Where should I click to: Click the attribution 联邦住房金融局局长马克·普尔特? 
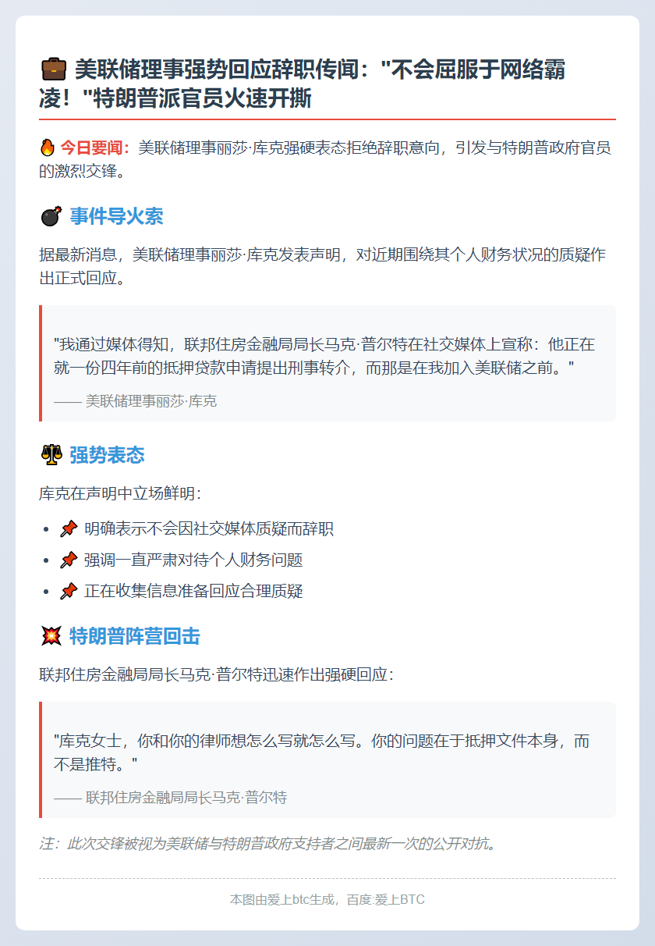(x=171, y=798)
